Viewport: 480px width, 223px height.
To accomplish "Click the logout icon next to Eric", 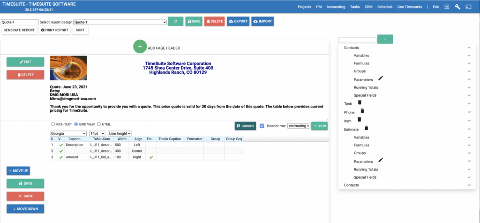I will coord(447,7).
